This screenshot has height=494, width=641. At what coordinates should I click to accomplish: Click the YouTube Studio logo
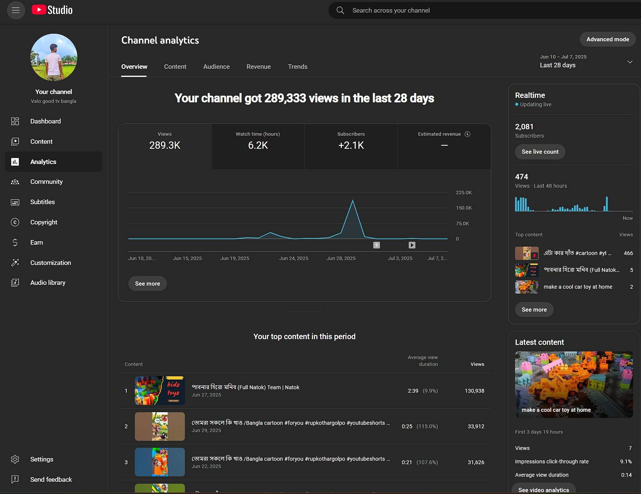coord(52,10)
